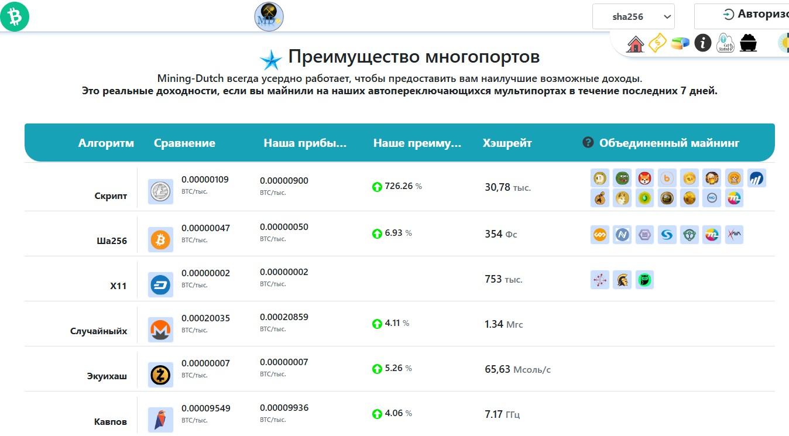Click the black mining cart icon
Image resolution: width=789 pixels, height=436 pixels.
[749, 43]
